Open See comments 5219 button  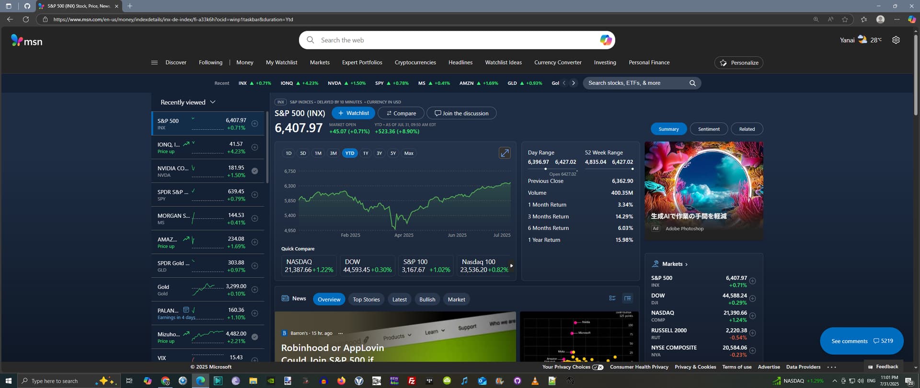click(x=862, y=341)
